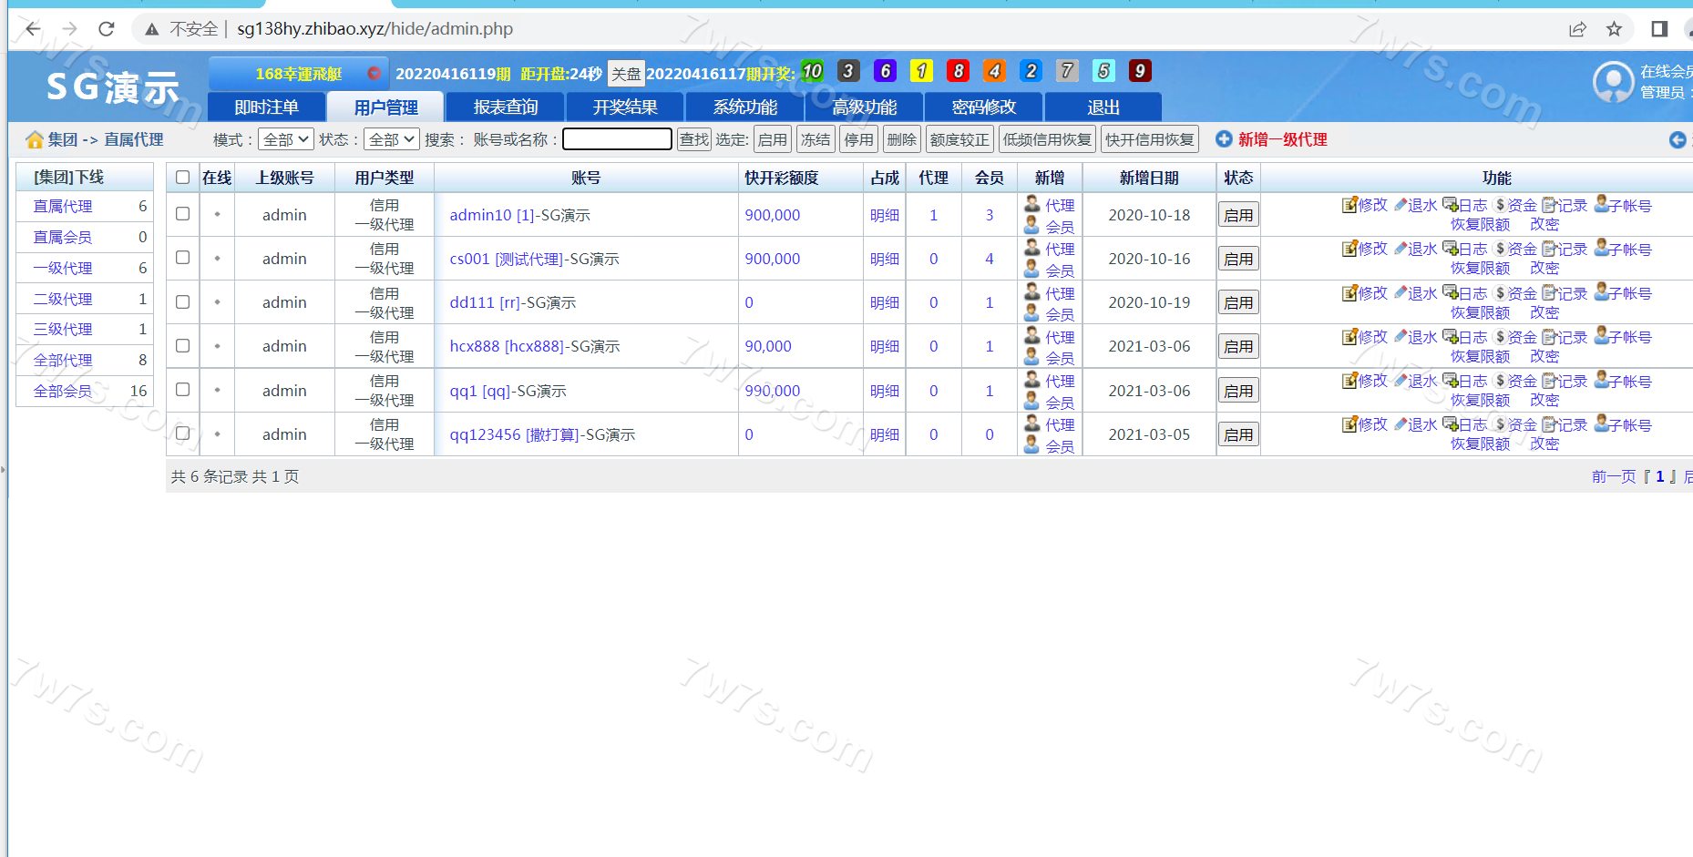Click the home icon beside 集团 breadcrumb
The height and width of the screenshot is (857, 1693).
tap(35, 139)
